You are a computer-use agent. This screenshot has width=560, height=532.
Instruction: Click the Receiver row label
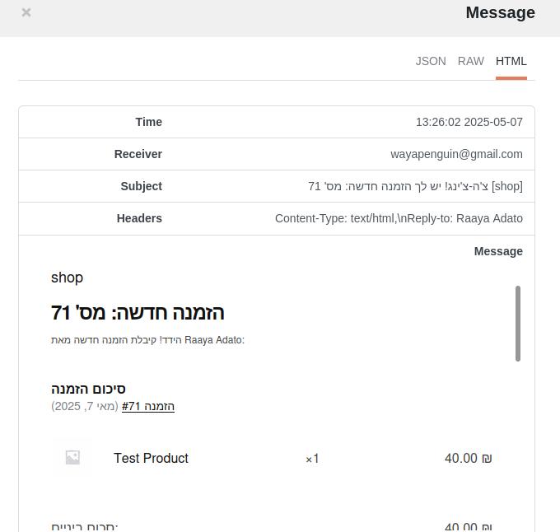coord(138,154)
